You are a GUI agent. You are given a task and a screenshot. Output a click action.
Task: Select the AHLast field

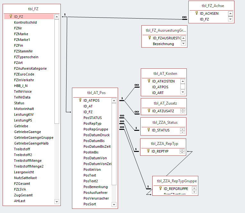click(20, 201)
